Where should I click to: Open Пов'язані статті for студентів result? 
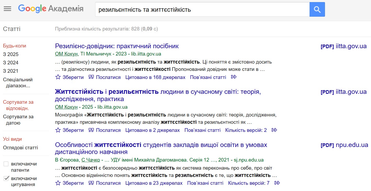pyautogui.click(x=205, y=183)
